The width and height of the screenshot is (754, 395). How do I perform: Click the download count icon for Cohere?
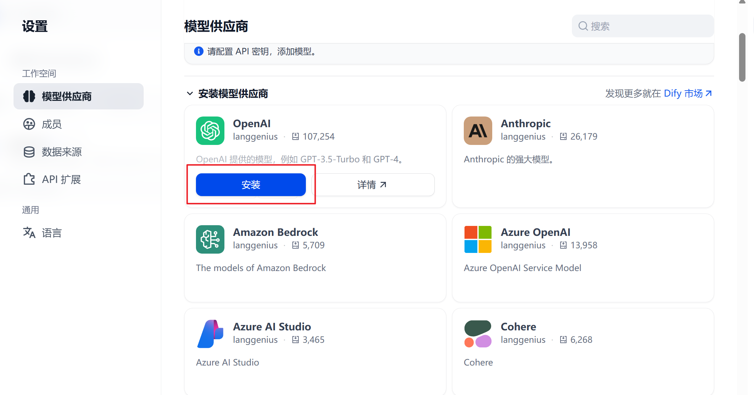[563, 340]
